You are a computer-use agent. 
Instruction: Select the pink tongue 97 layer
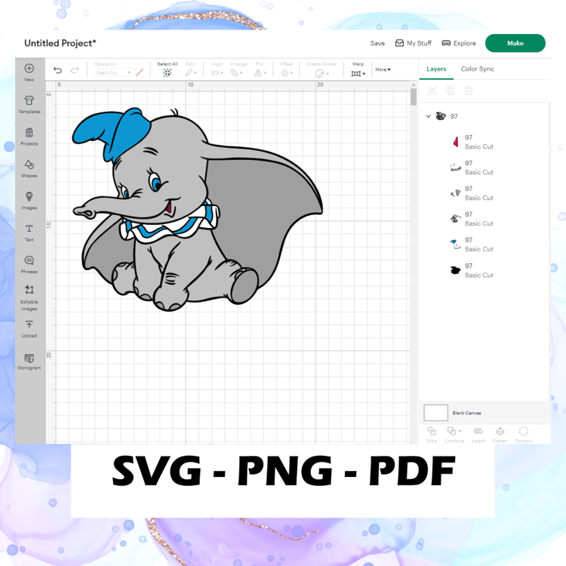[x=484, y=142]
